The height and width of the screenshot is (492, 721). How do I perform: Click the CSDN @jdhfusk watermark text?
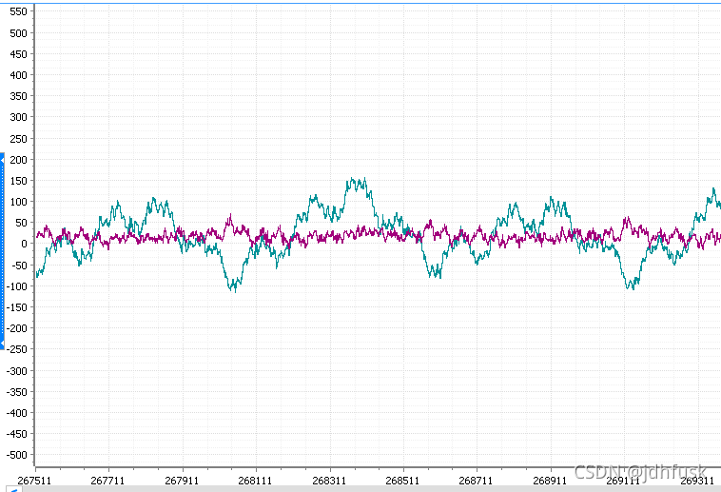pyautogui.click(x=640, y=472)
